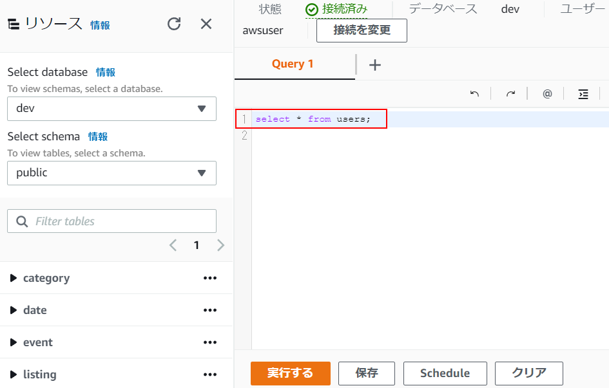This screenshot has width=609, height=388.
Task: Open the dev database dropdown
Action: (x=112, y=109)
